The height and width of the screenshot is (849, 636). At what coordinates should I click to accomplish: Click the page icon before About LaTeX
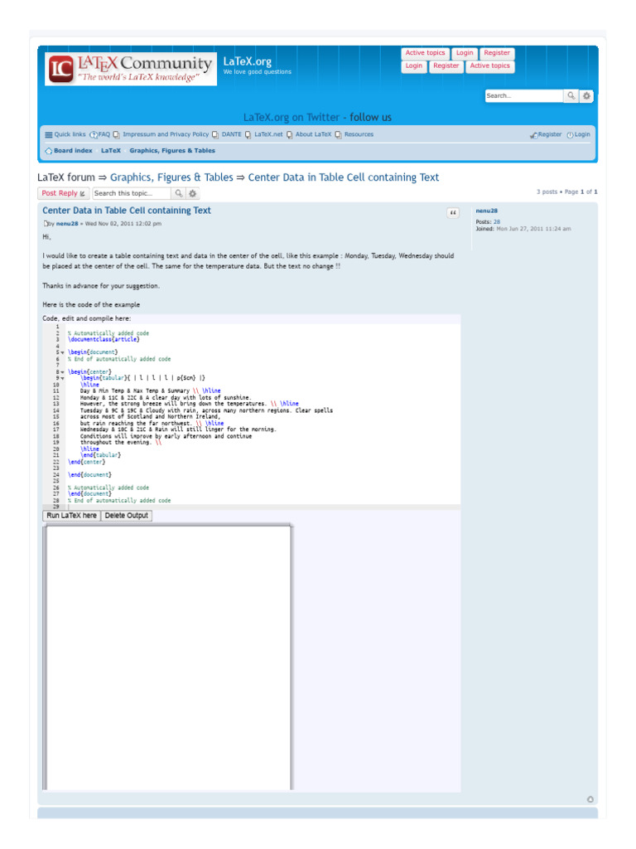click(289, 135)
